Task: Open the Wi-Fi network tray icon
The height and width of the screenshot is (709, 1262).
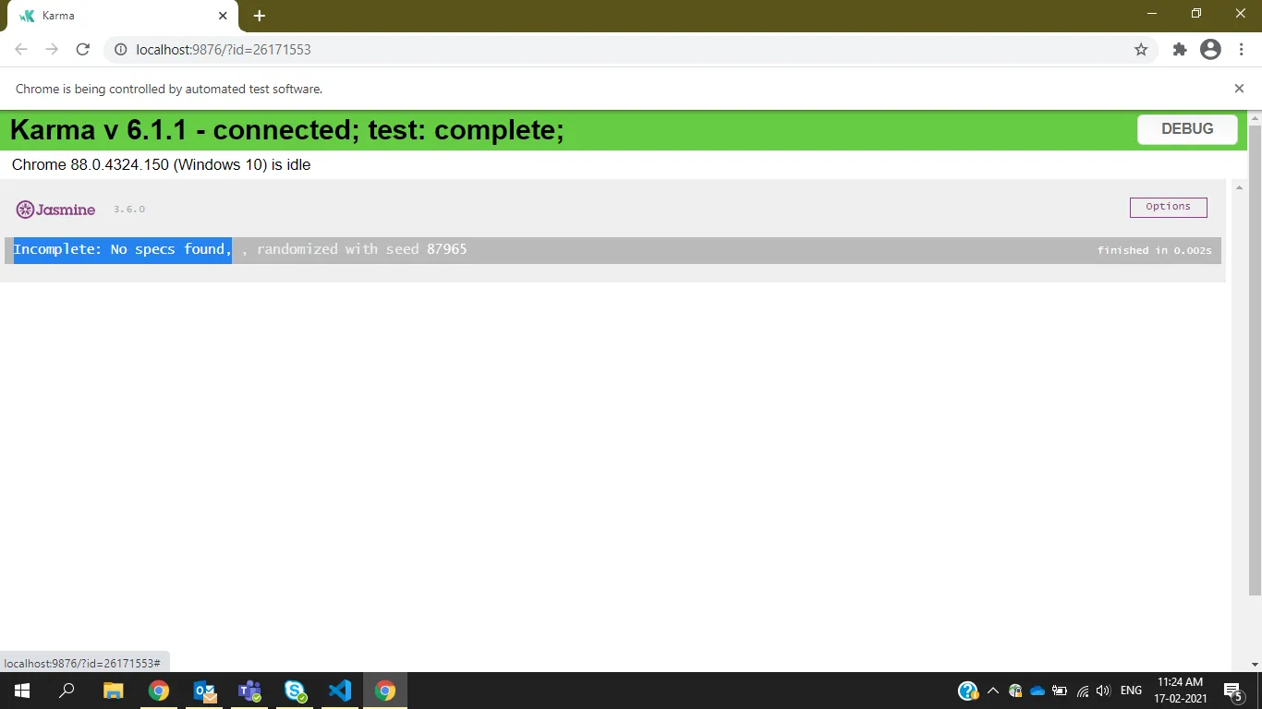Action: (1082, 691)
